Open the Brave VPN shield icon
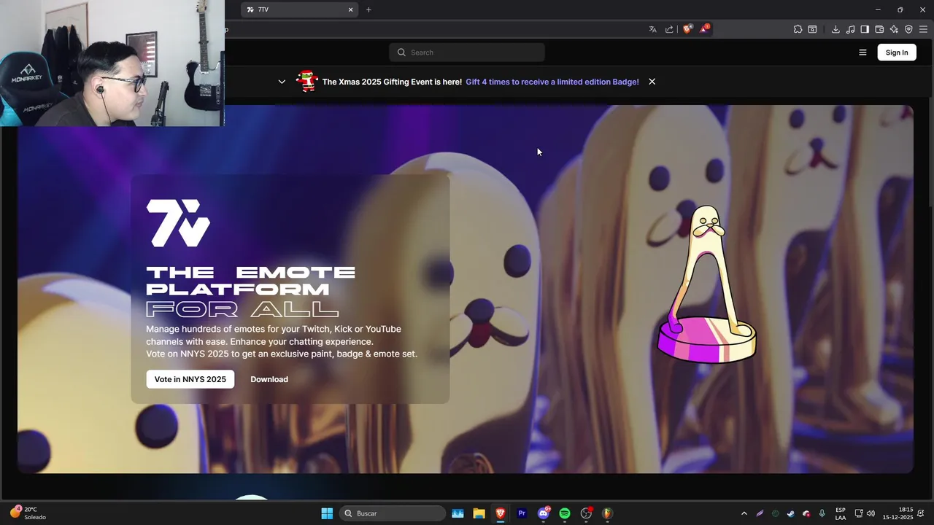Image resolution: width=934 pixels, height=525 pixels. (908, 29)
